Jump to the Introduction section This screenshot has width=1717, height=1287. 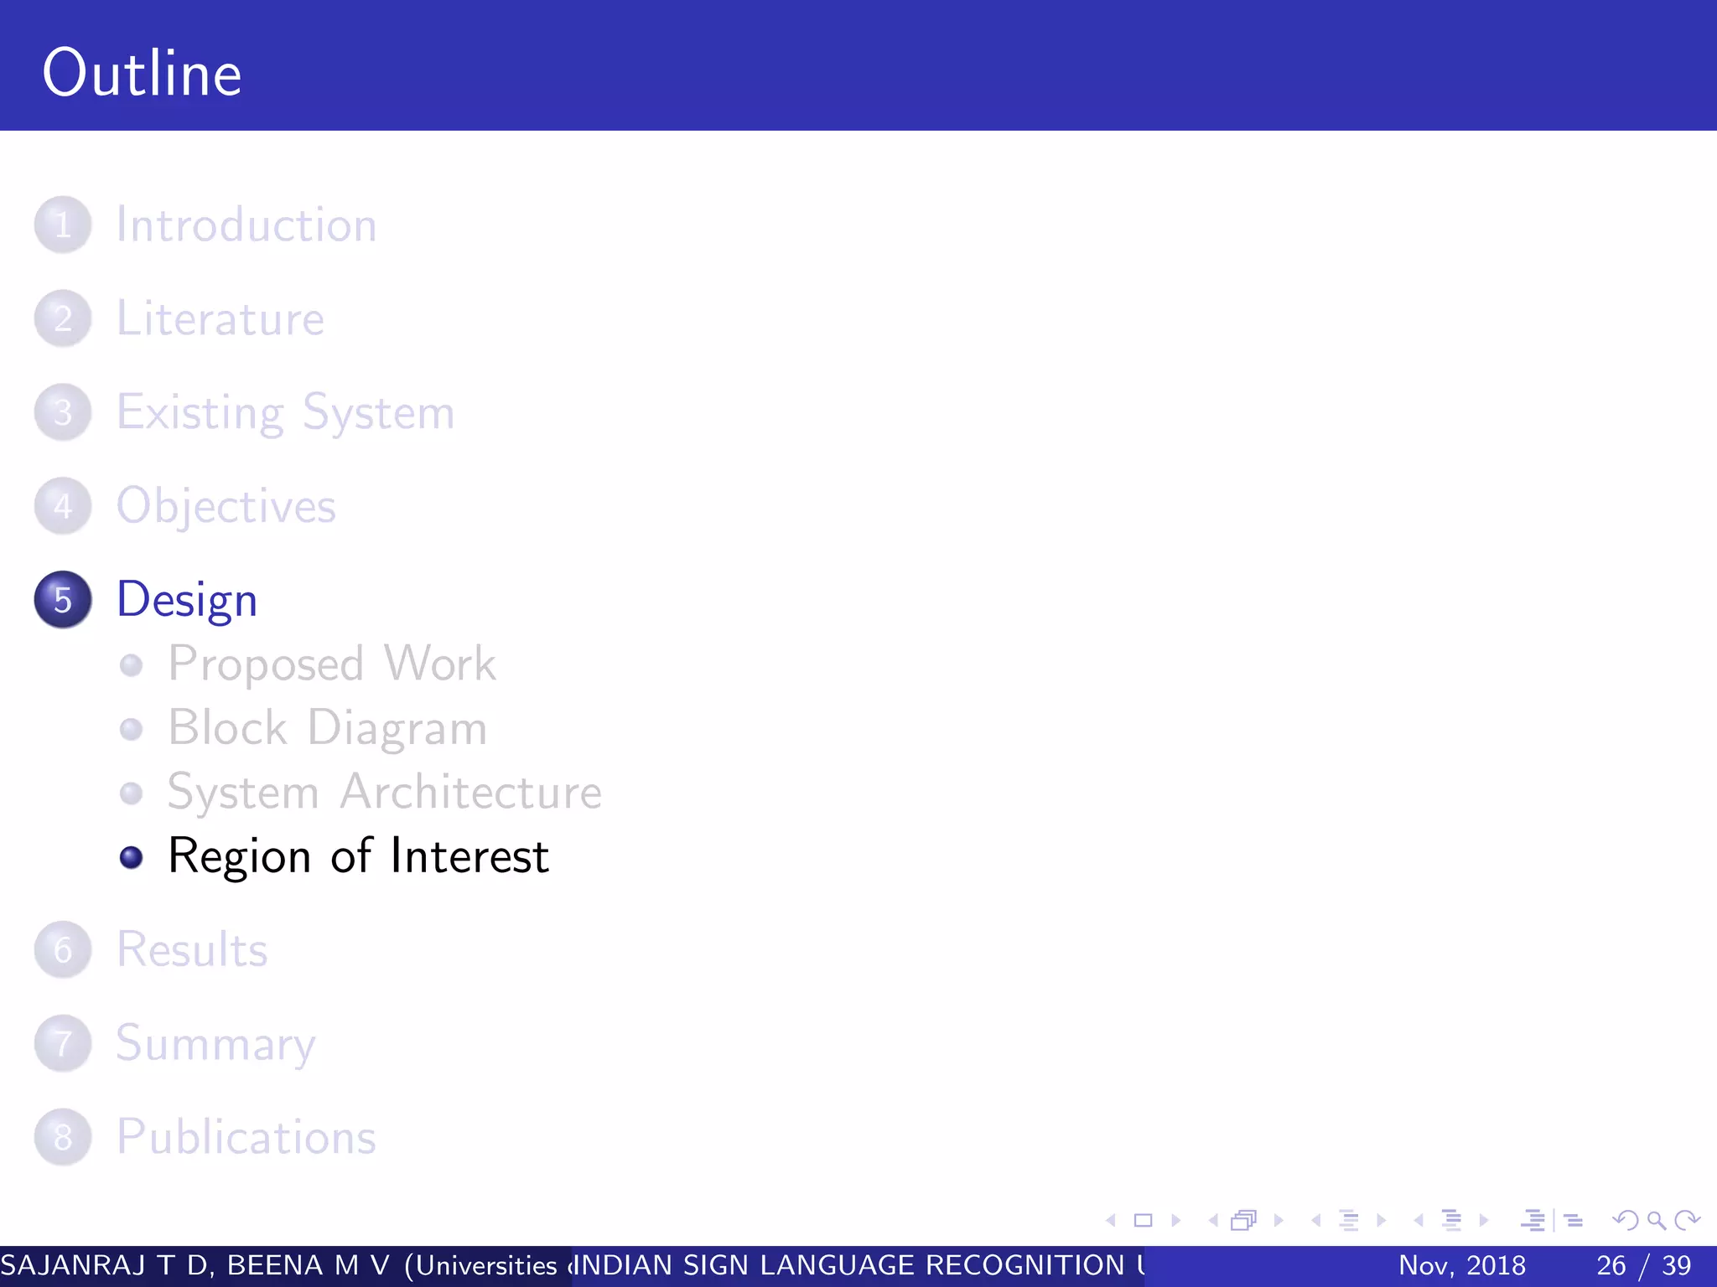coord(246,225)
